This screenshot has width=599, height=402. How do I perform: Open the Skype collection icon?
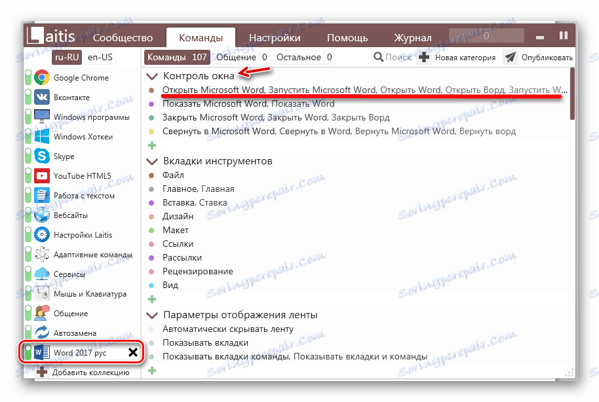click(42, 156)
